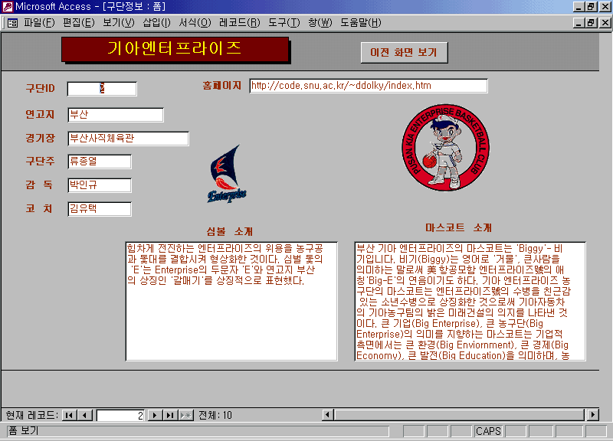Click the 코치 field with 김유택
Viewport: 613px width, 441px height.
click(100, 208)
